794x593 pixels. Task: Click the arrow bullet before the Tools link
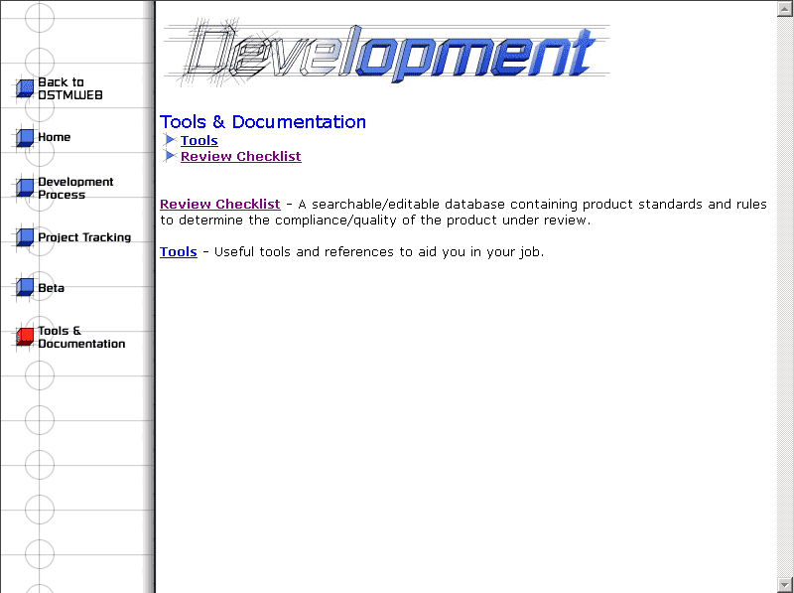tap(170, 140)
